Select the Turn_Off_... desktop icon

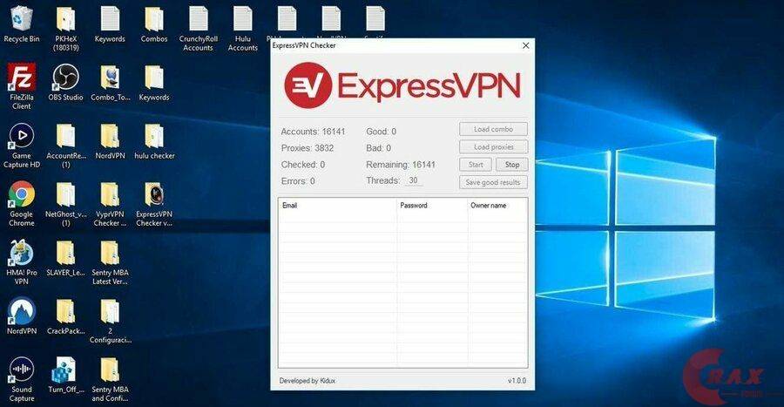[x=66, y=375]
